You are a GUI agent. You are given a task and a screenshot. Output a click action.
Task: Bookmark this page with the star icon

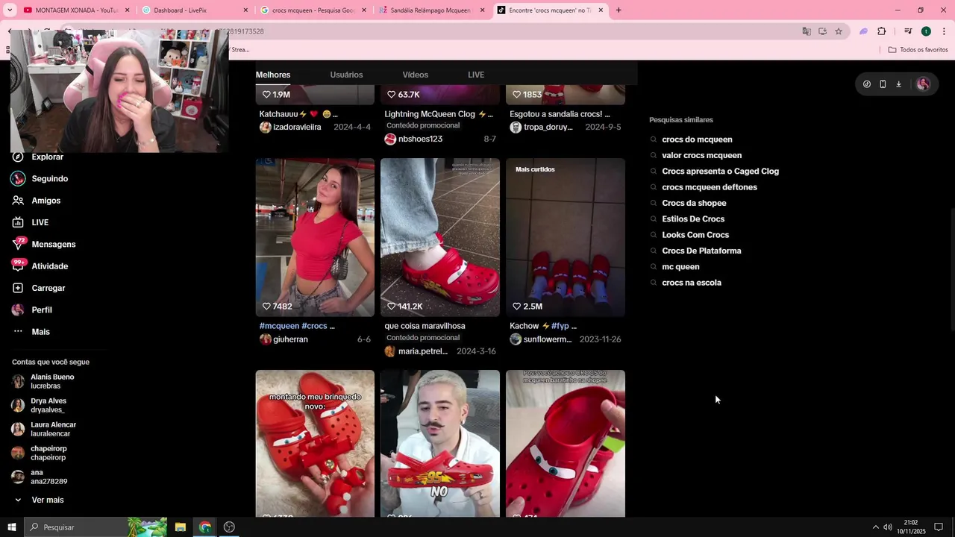coord(839,31)
